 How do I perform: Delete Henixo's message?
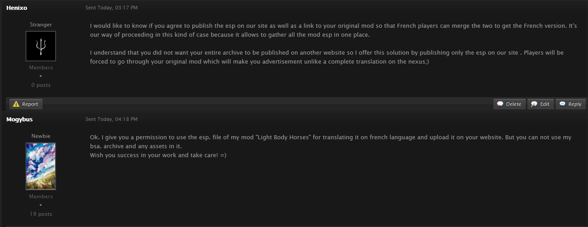click(x=509, y=104)
